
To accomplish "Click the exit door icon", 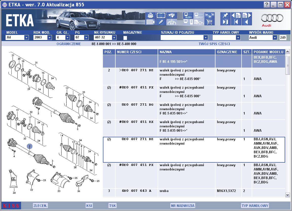I will pyautogui.click(x=225, y=22).
